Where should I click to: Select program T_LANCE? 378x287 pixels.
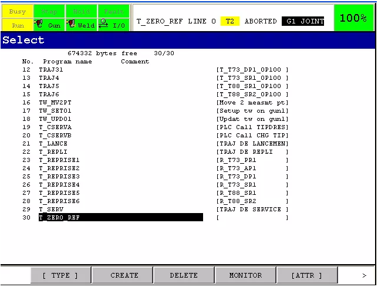point(53,144)
